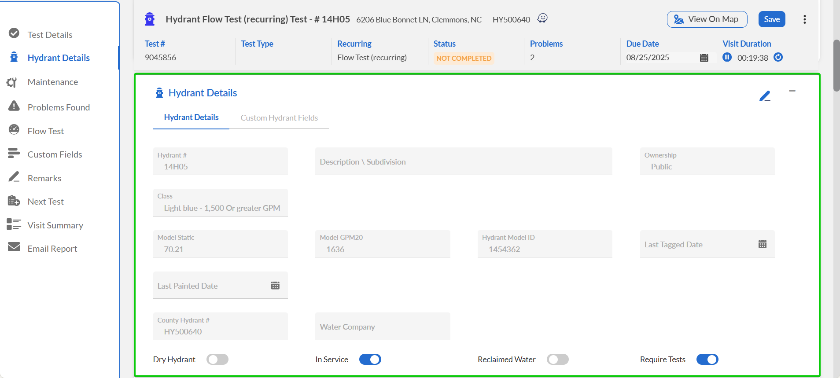Click the Save button
The image size is (840, 378).
point(771,19)
